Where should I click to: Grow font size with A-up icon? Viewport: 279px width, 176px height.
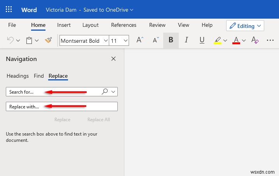click(140, 40)
